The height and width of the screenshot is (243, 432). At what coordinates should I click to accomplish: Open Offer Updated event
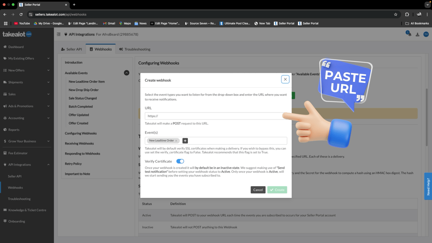click(79, 115)
